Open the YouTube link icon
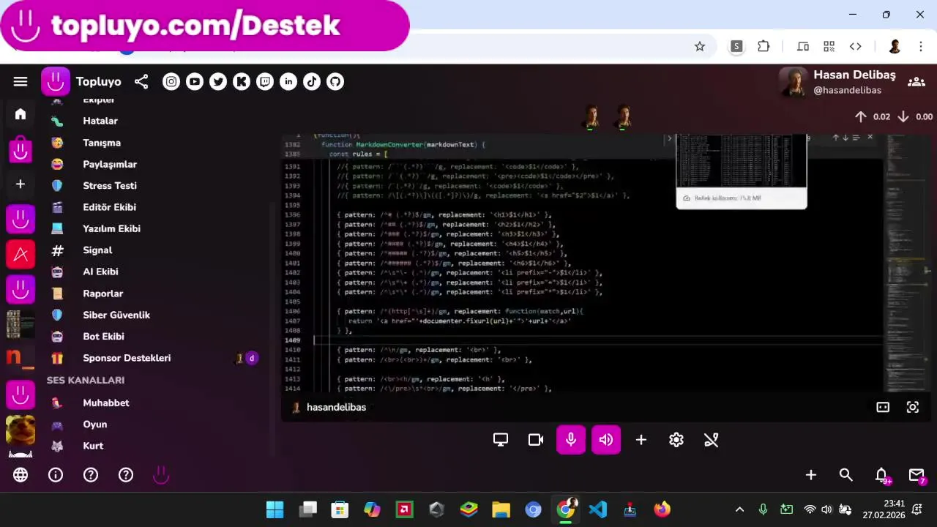The image size is (937, 527). [x=195, y=82]
